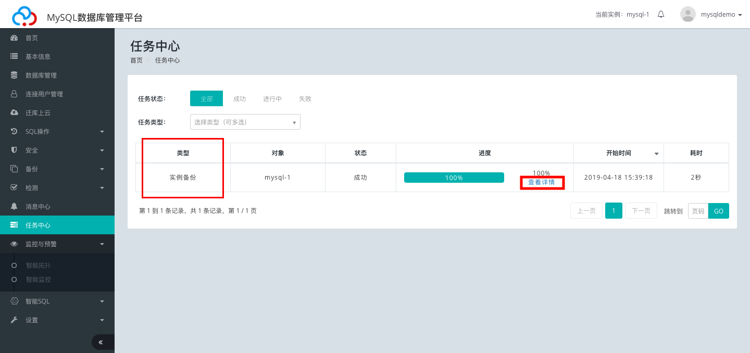Click the 下一页 pagination button

[641, 211]
